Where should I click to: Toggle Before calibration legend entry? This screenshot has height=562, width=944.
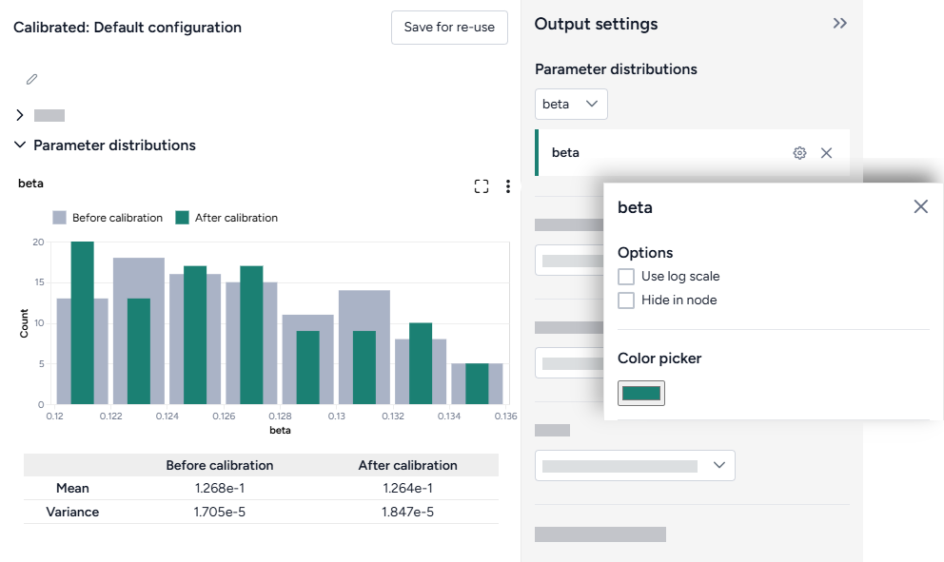tap(108, 218)
